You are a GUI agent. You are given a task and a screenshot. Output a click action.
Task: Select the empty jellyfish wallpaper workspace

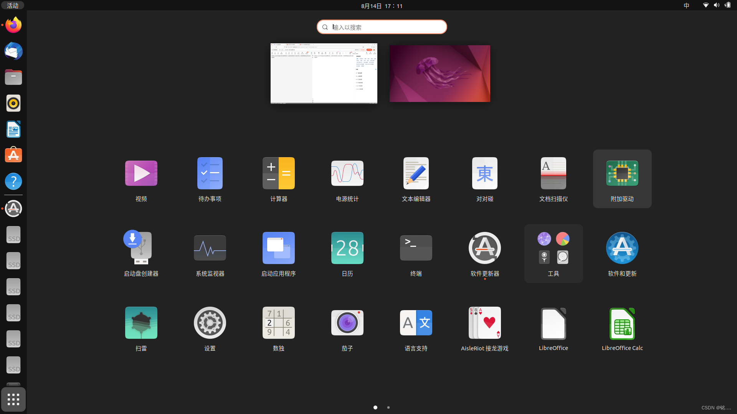pos(440,73)
